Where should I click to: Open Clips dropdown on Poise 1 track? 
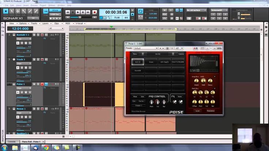pyautogui.click(x=24, y=88)
